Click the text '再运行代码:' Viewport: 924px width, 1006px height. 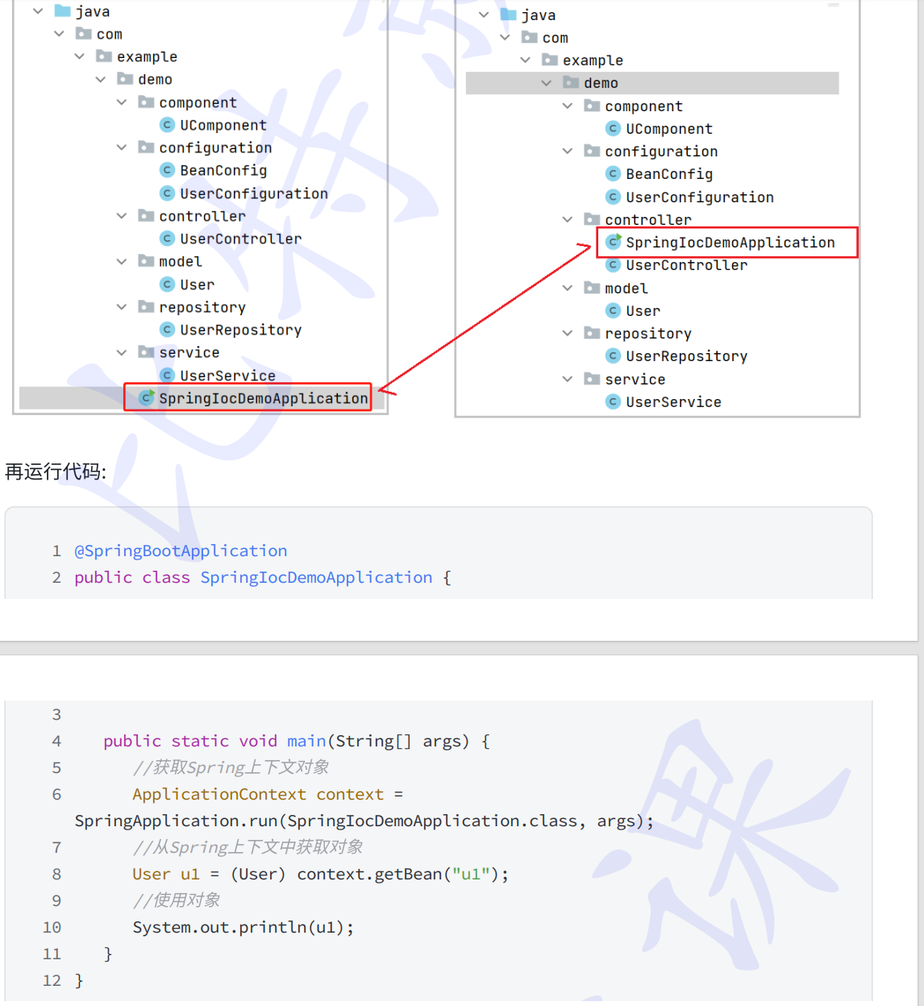pos(56,472)
